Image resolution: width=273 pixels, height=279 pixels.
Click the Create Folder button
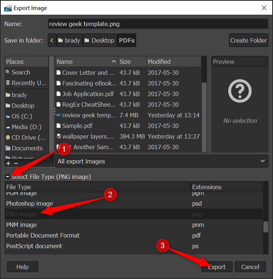[249, 40]
